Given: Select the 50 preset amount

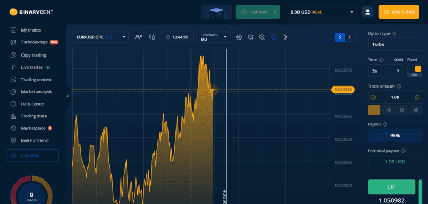Looking at the screenshot, I should point(402,110).
